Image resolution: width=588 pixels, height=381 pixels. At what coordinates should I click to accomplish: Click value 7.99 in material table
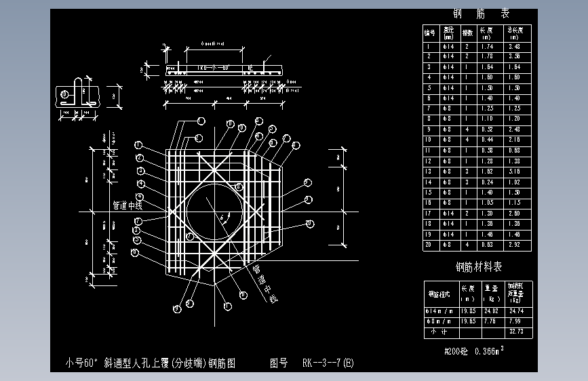coord(515,321)
